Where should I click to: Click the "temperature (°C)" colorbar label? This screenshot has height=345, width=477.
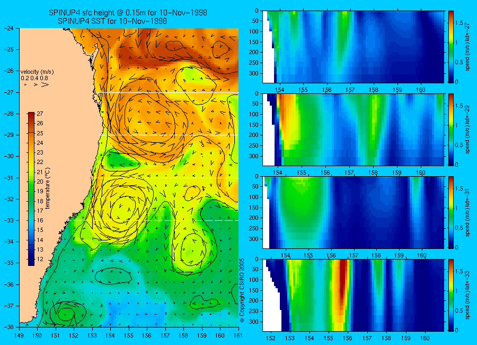coord(48,188)
